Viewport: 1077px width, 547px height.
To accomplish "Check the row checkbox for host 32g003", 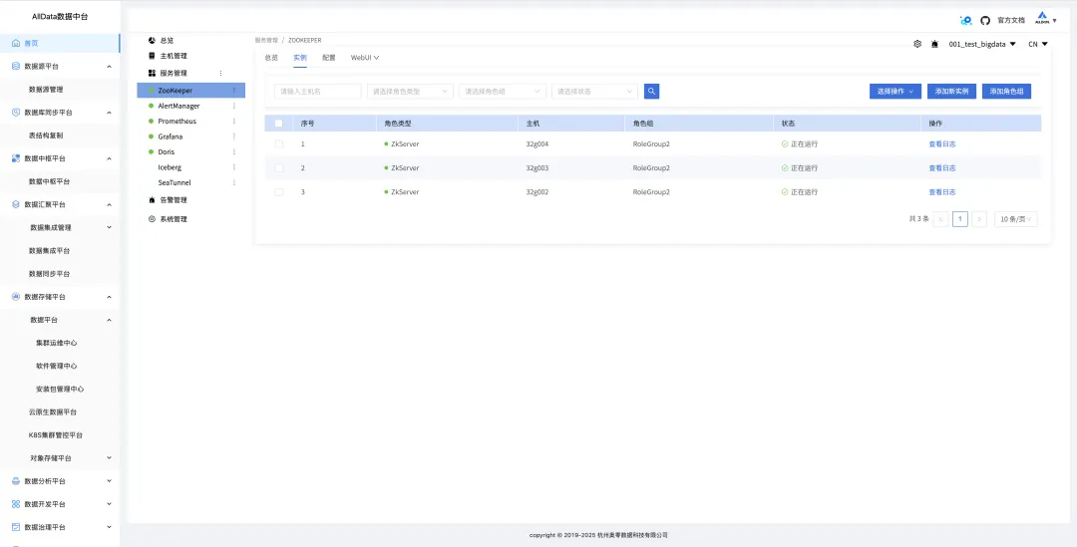I will (x=279, y=168).
